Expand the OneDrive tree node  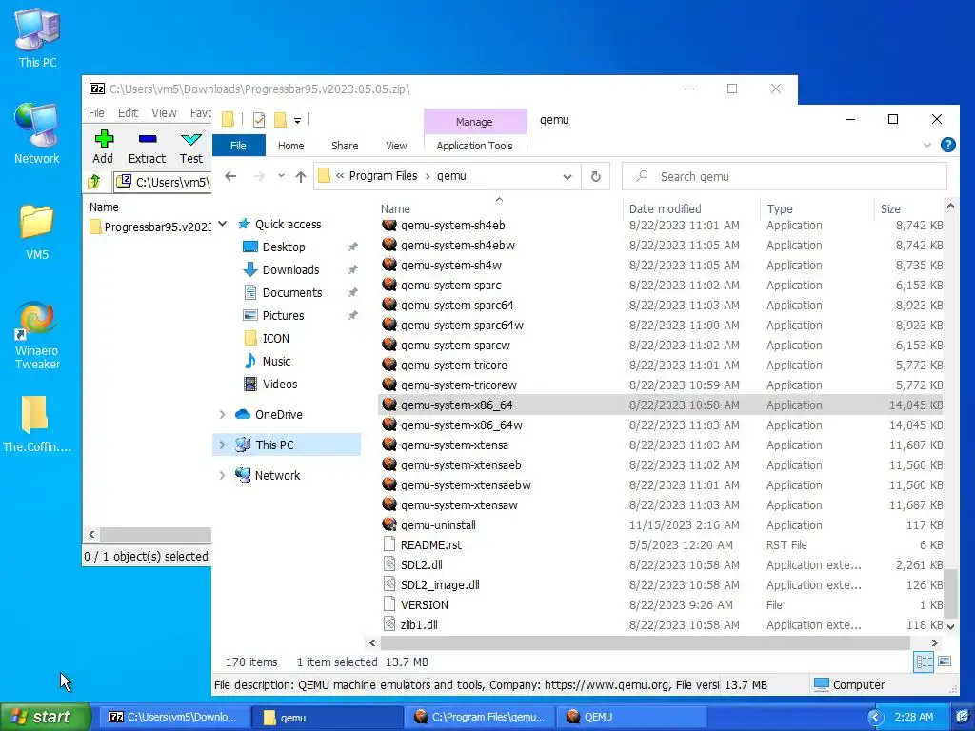click(x=222, y=415)
